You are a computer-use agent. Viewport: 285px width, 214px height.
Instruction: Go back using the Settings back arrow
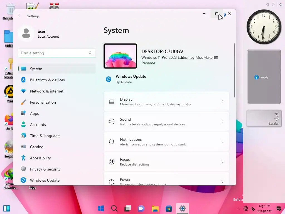click(x=20, y=16)
